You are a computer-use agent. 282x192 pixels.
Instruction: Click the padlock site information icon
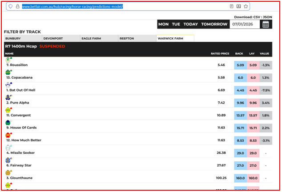(x=17, y=7)
